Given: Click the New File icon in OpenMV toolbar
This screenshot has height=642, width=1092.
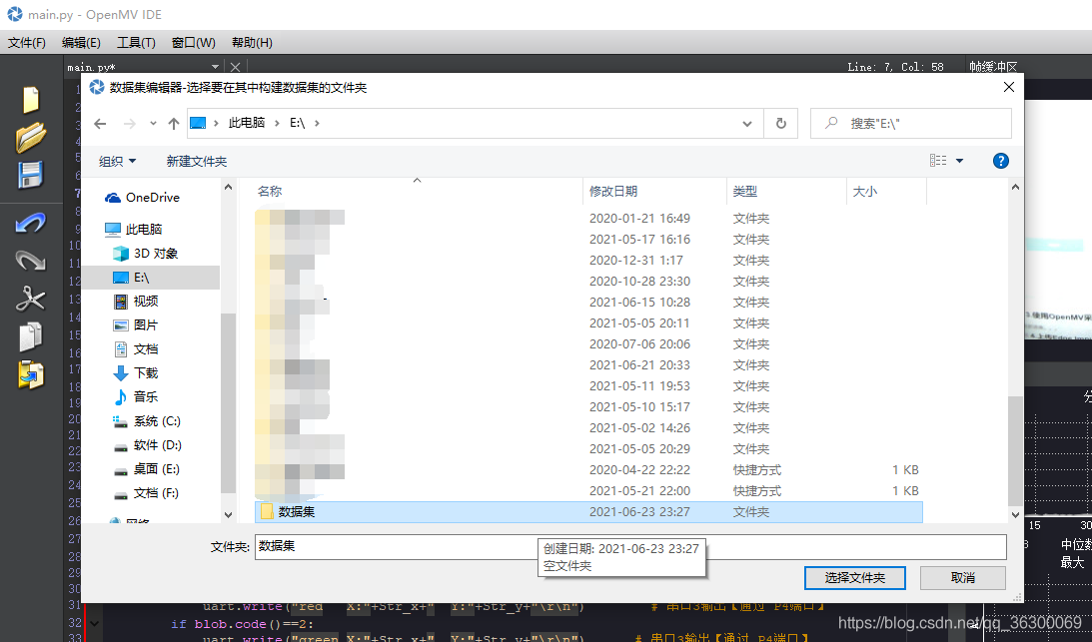Looking at the screenshot, I should click(x=30, y=99).
